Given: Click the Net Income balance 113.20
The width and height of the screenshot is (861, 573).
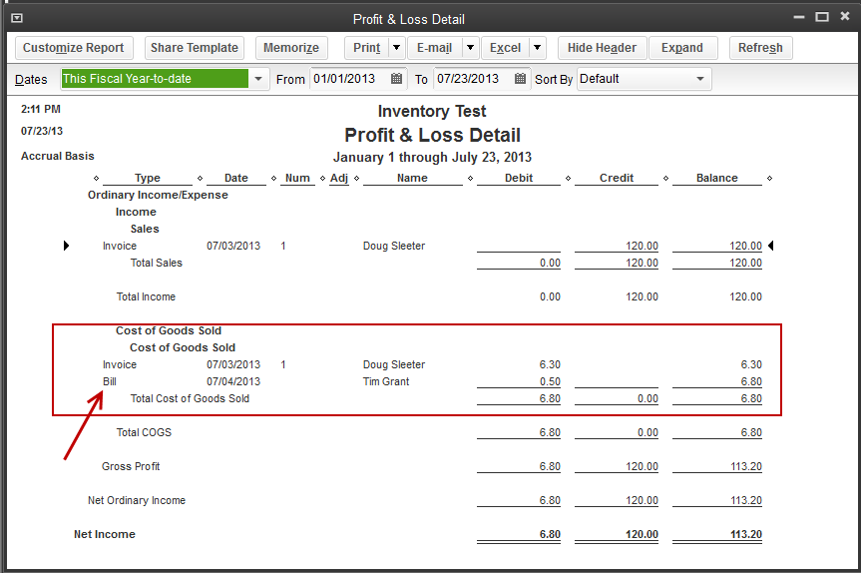Looking at the screenshot, I should pyautogui.click(x=745, y=534).
